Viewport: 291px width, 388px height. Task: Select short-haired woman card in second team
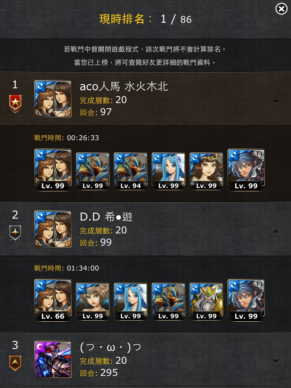(92, 301)
